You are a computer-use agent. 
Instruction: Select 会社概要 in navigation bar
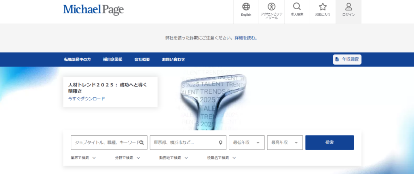click(142, 59)
